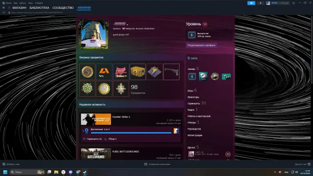The image size is (313, 176).
Task: Open the Значки badges link
Action: pos(193,68)
